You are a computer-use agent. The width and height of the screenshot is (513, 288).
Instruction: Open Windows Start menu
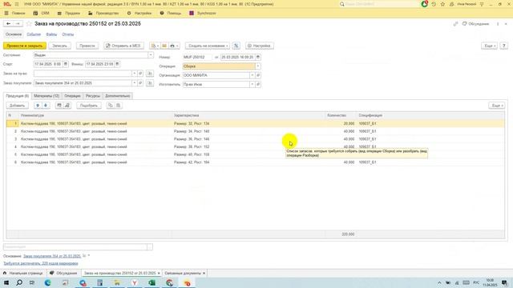pyautogui.click(x=6, y=282)
